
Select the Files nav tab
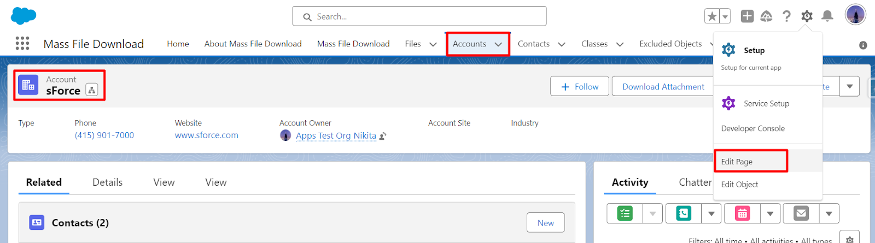tap(413, 44)
